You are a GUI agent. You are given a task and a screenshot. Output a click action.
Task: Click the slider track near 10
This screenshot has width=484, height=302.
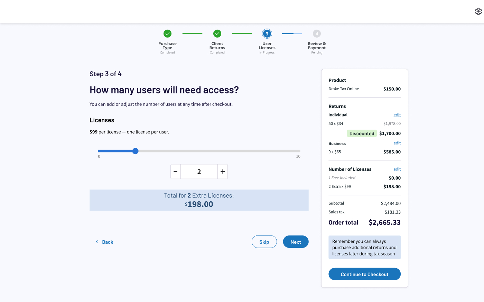coord(297,151)
